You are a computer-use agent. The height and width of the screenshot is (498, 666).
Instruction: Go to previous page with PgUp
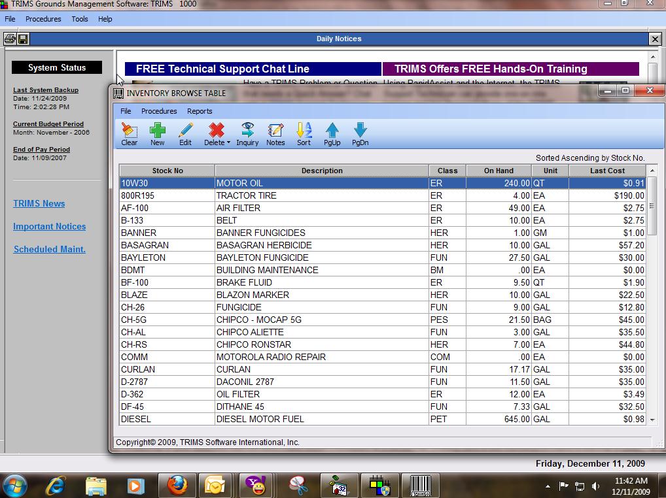pos(332,133)
